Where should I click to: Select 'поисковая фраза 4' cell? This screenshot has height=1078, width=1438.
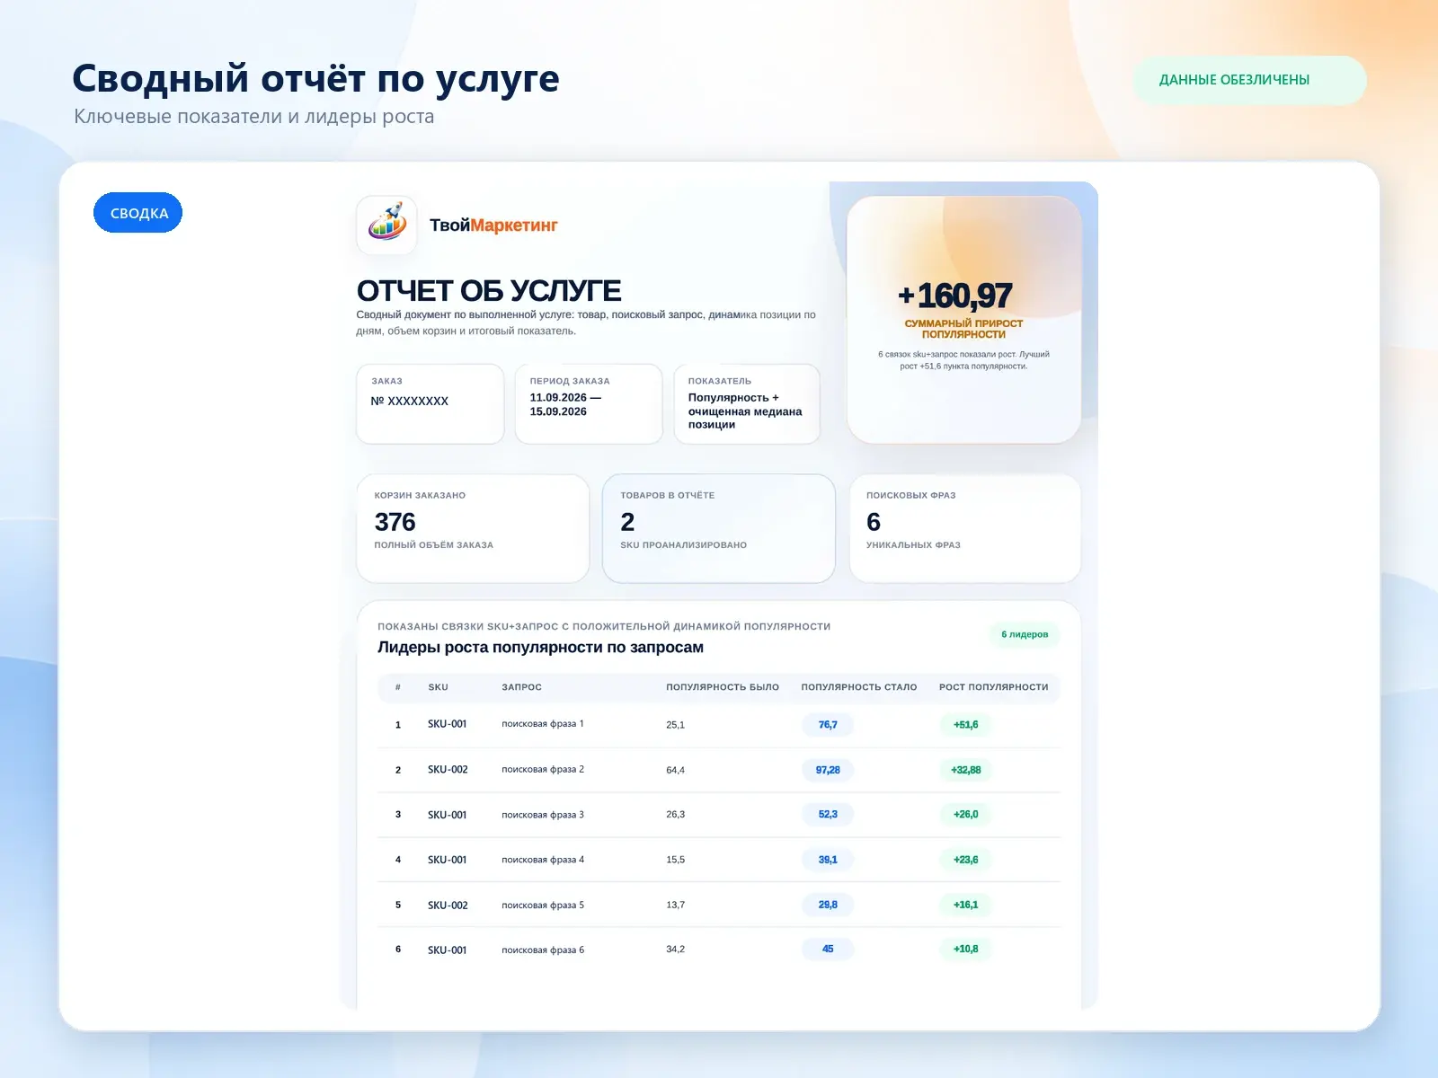click(x=543, y=860)
